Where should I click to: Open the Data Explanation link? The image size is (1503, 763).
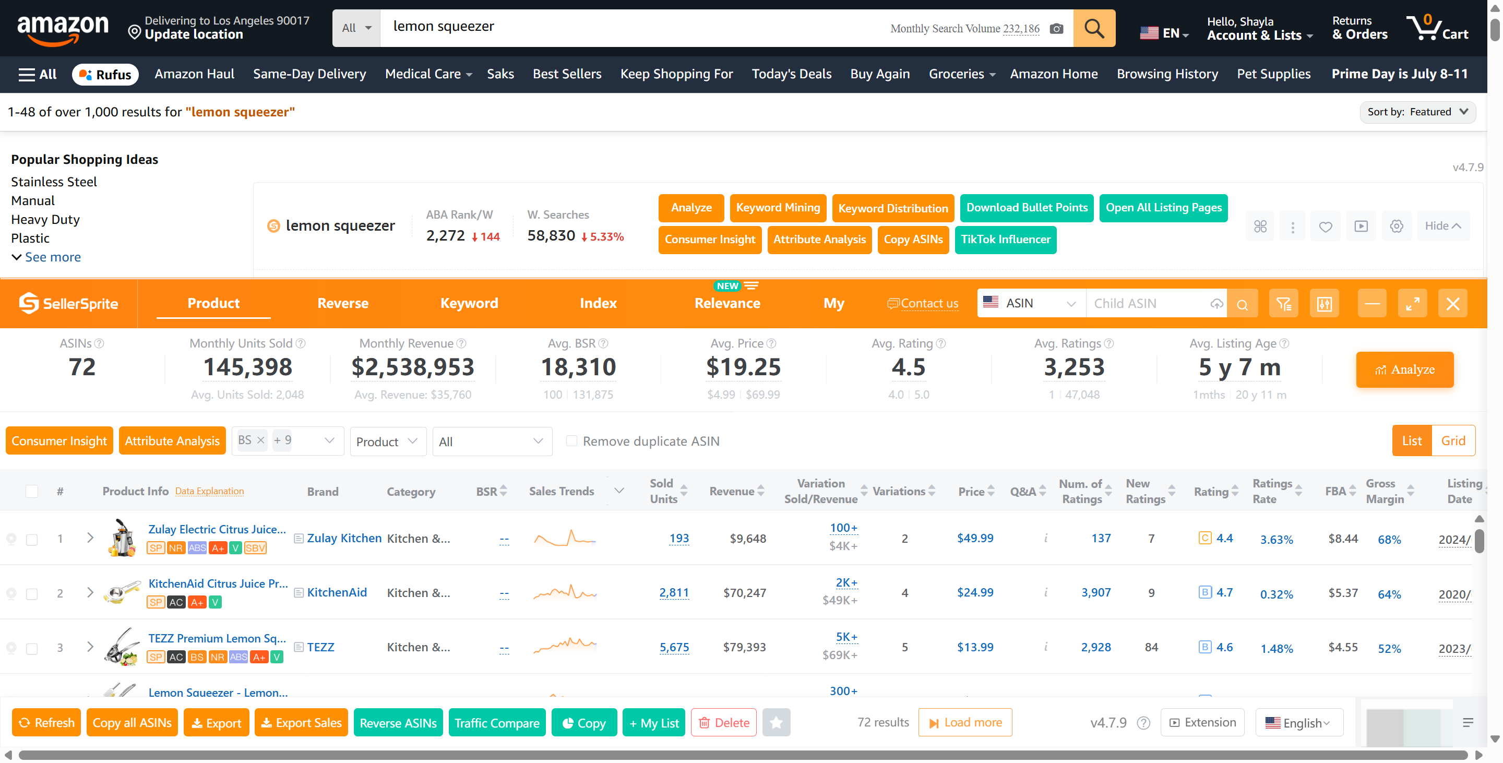click(209, 491)
